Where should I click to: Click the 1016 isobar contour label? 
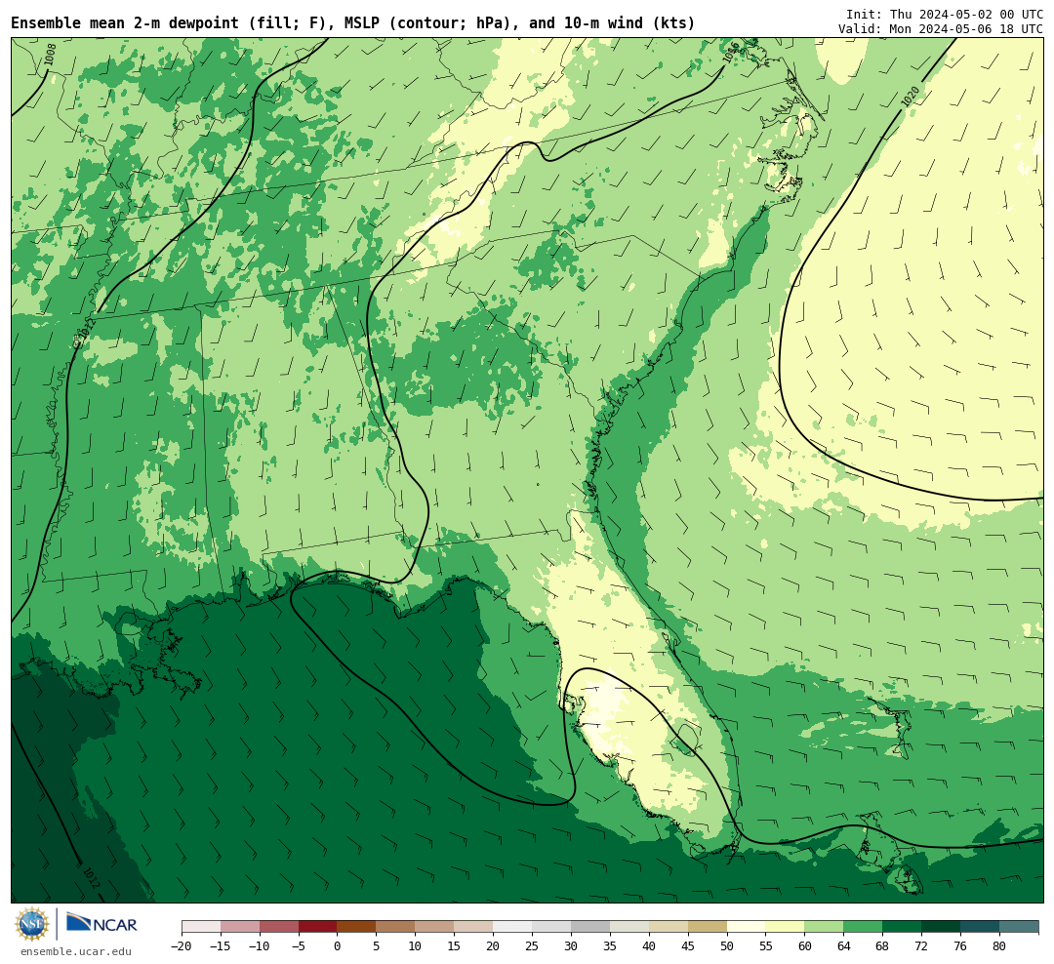[731, 53]
